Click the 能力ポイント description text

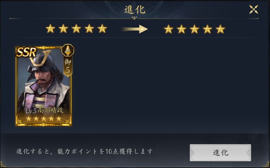pos(84,151)
